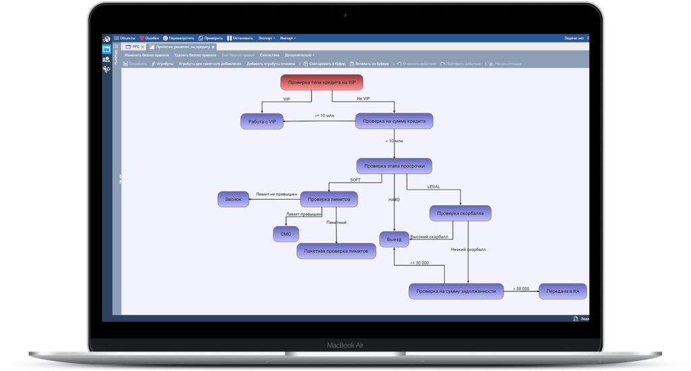Close the FPC tab

[x=143, y=47]
